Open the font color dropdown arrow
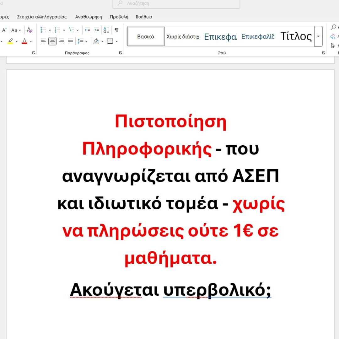This screenshot has height=339, width=339. 31,41
